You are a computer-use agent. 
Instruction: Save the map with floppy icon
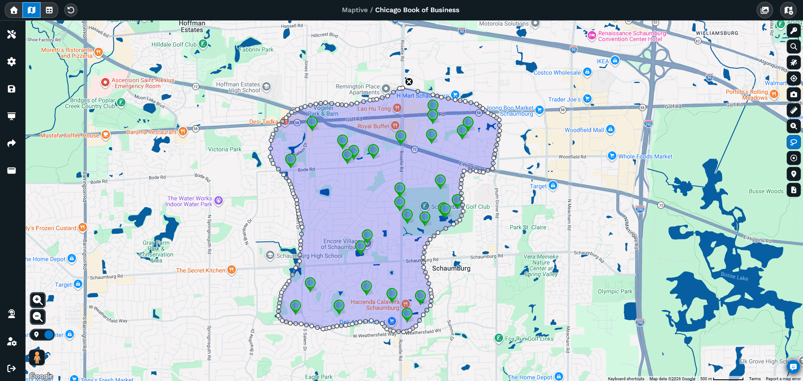pos(12,89)
